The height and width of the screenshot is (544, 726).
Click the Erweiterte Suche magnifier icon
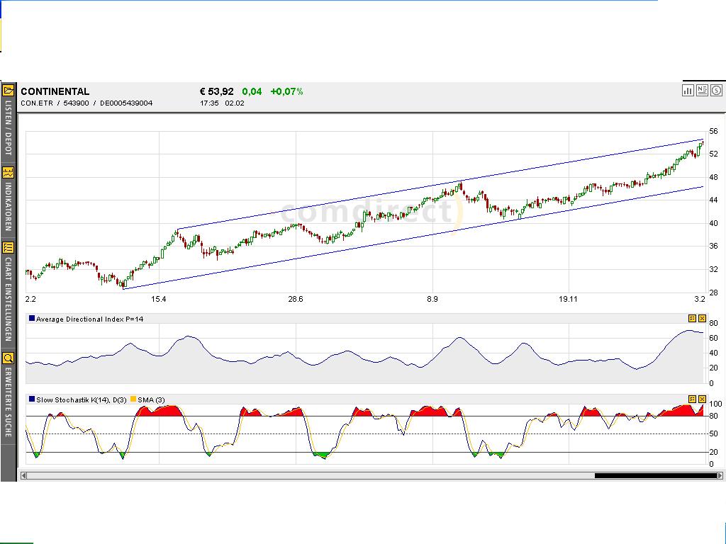click(8, 358)
